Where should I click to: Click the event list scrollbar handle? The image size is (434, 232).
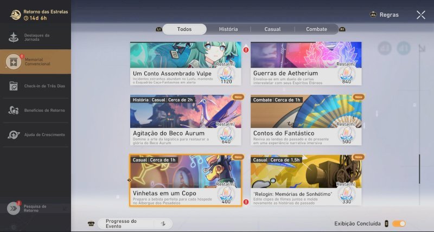[419, 169]
